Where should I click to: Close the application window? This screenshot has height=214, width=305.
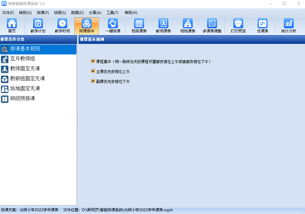pyautogui.click(x=298, y=3)
